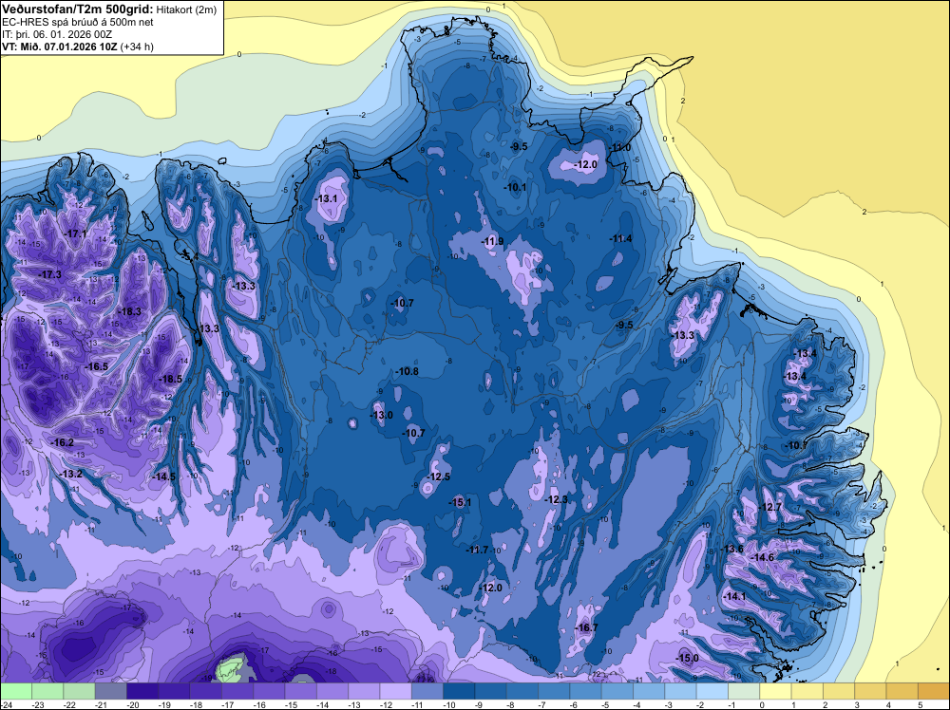The image size is (950, 710).
Task: Click the -12.7 temperature value
Action: 771,507
